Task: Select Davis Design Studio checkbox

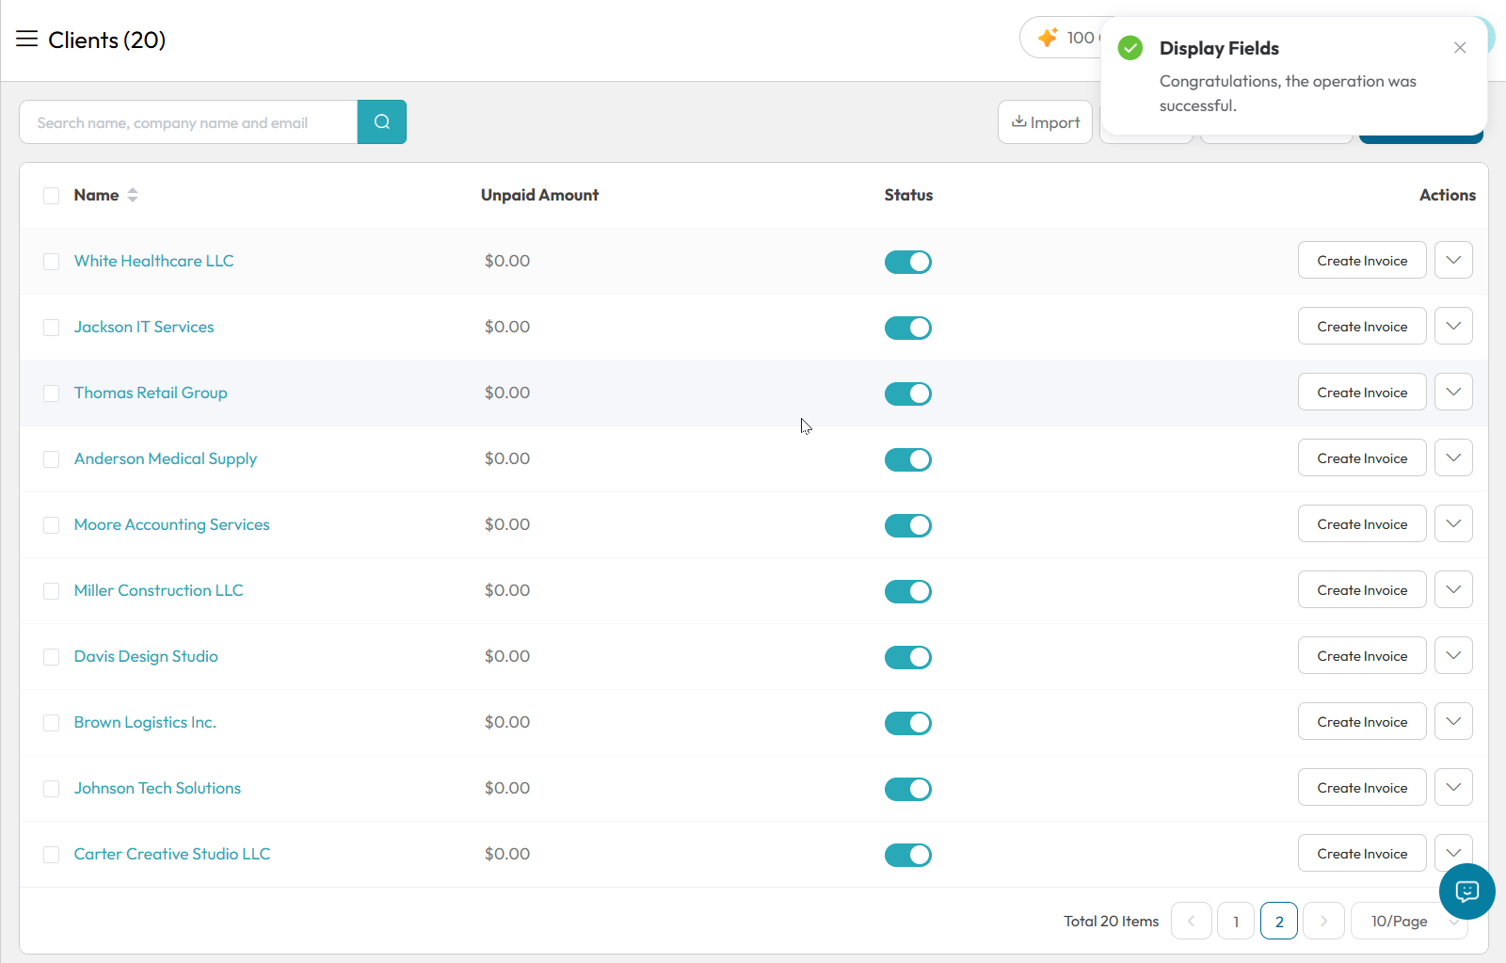Action: [x=52, y=657]
